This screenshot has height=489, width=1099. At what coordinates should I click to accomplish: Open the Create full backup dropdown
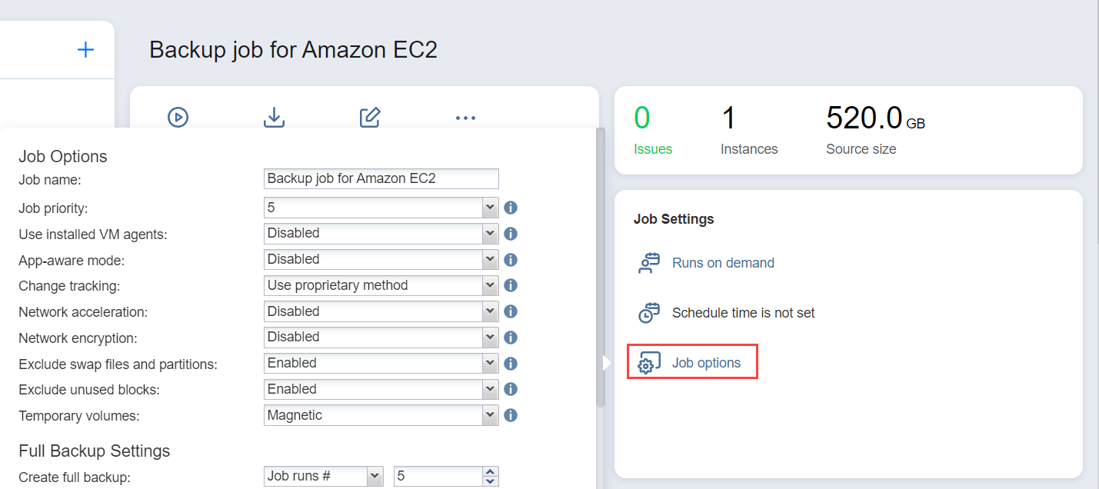pos(375,477)
